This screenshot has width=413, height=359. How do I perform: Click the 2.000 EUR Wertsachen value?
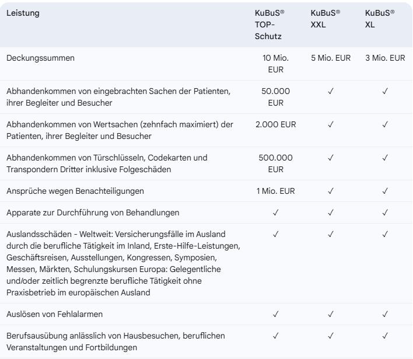[275, 124]
